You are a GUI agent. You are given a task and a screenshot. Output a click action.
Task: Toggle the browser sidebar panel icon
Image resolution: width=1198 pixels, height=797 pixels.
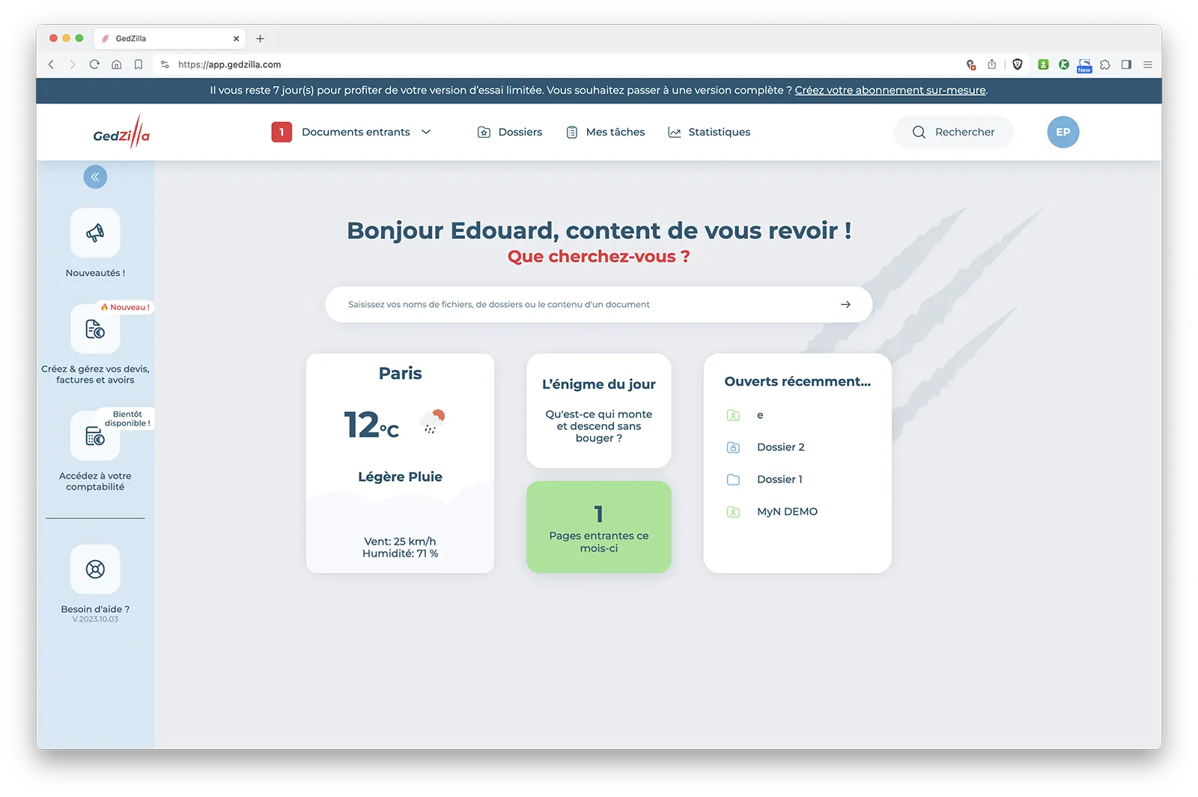[1126, 64]
